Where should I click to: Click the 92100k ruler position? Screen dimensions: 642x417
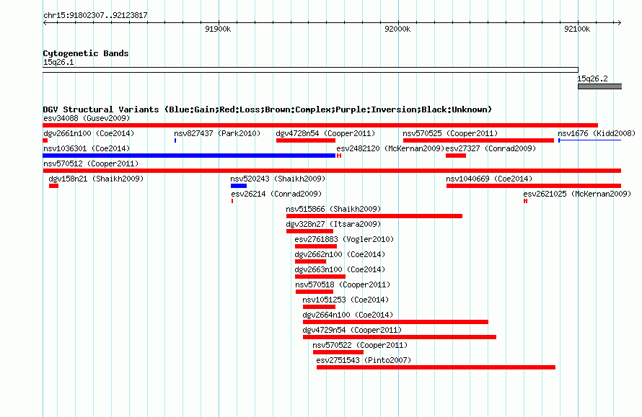tap(577, 29)
